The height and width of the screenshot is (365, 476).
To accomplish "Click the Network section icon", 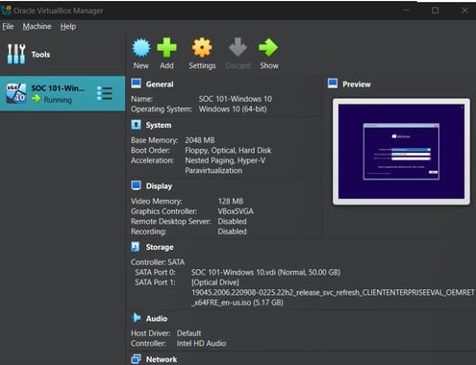I will (x=137, y=359).
